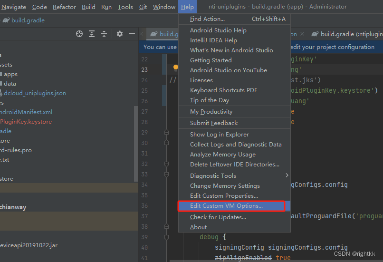Open project panel settings gear
Image resolution: width=383 pixels, height=262 pixels.
coord(119,34)
